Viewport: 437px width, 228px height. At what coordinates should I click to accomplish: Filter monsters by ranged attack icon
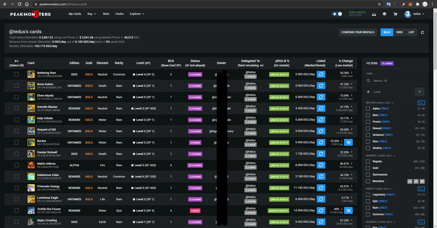pos(422,181)
